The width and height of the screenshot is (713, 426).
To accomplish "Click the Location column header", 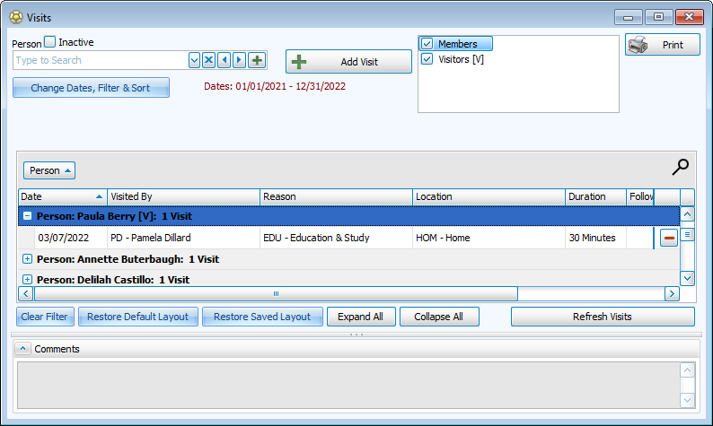I will [489, 196].
